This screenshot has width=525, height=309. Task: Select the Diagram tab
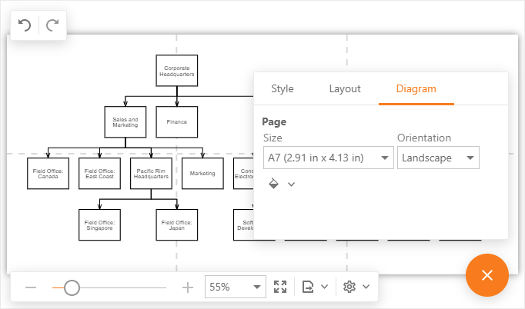(416, 88)
